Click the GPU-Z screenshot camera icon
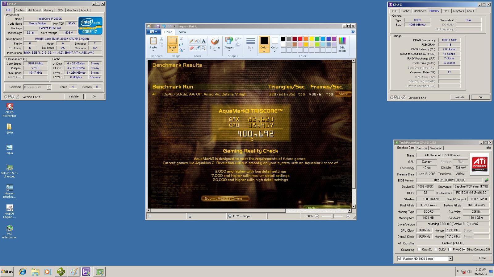This screenshot has height=277, width=494. point(488,148)
